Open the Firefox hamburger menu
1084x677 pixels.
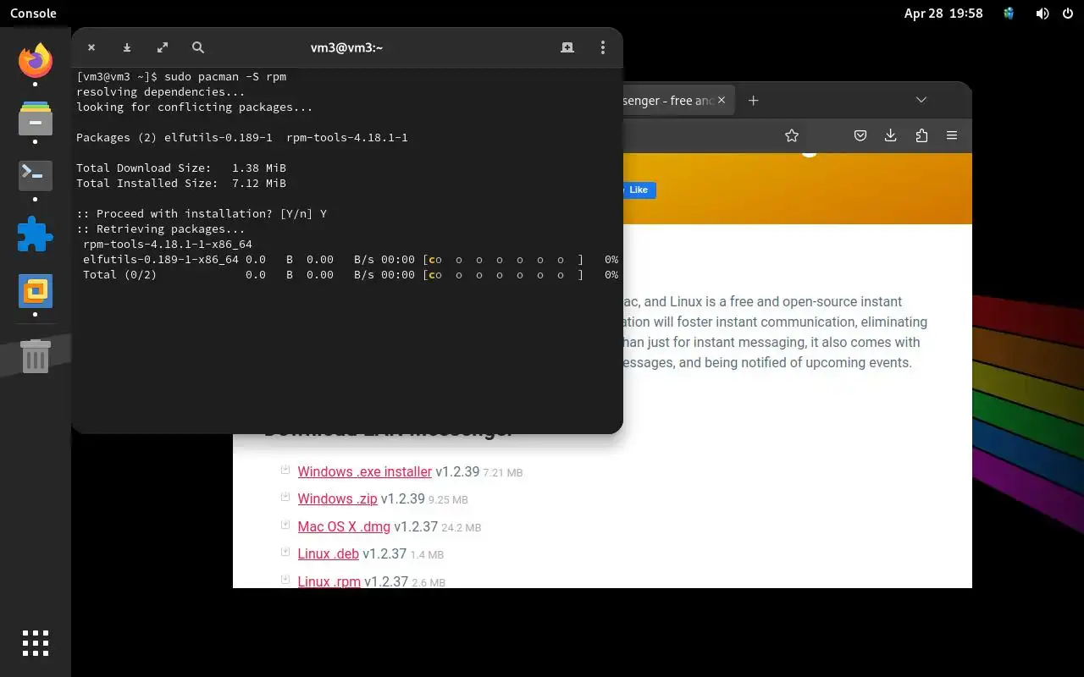952,135
